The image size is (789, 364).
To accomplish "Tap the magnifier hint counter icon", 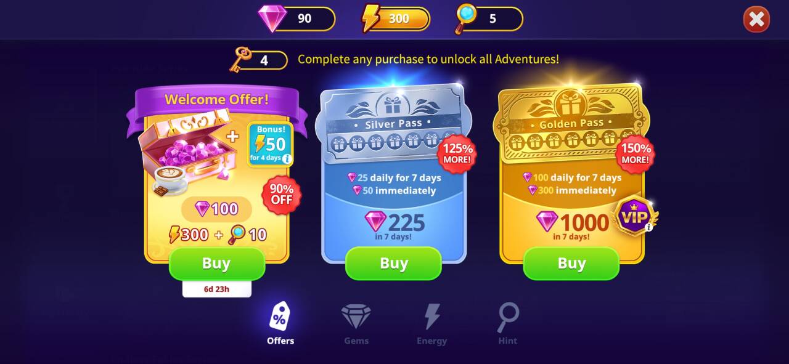I will pyautogui.click(x=467, y=18).
